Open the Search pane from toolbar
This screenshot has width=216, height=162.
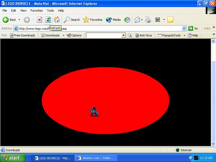point(72,20)
